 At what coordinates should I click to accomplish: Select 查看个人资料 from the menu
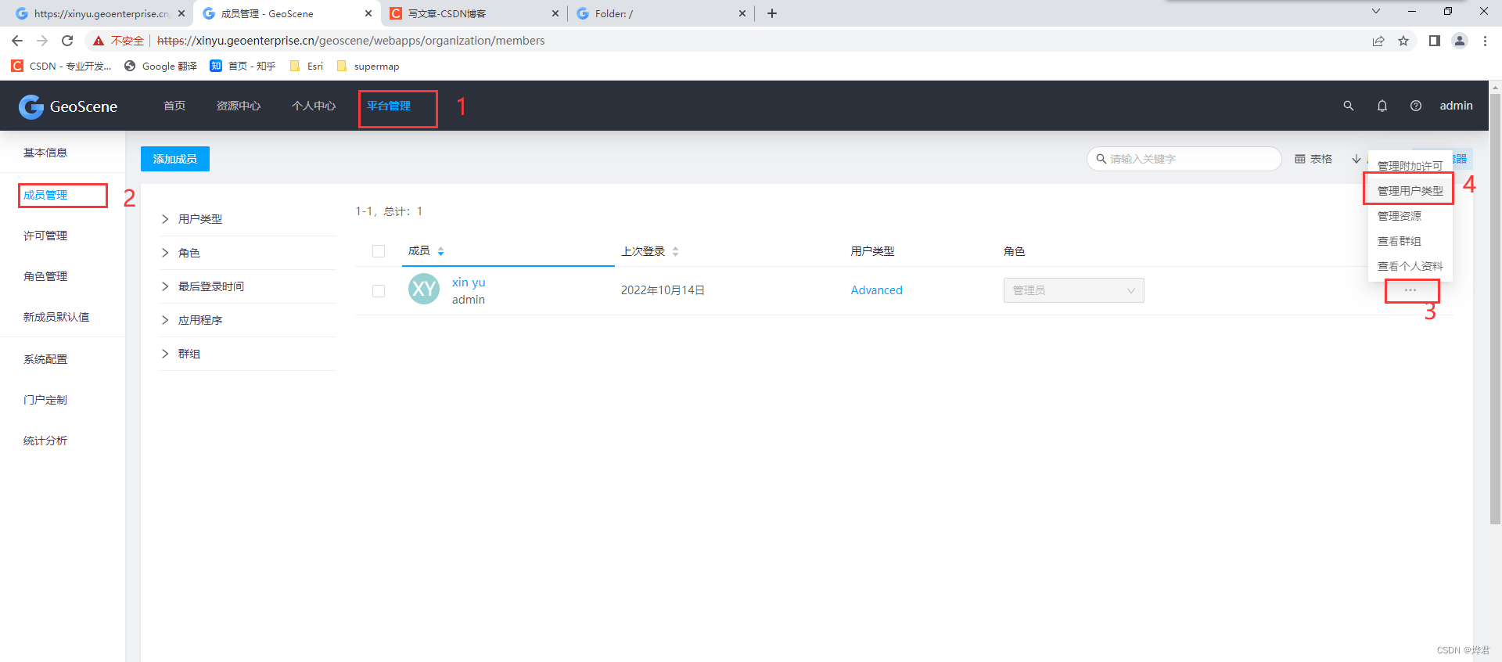click(x=1410, y=266)
